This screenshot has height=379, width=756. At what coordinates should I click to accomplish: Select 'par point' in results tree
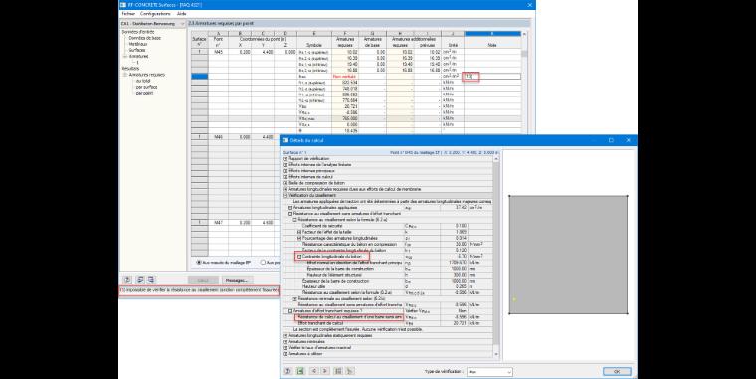144,93
